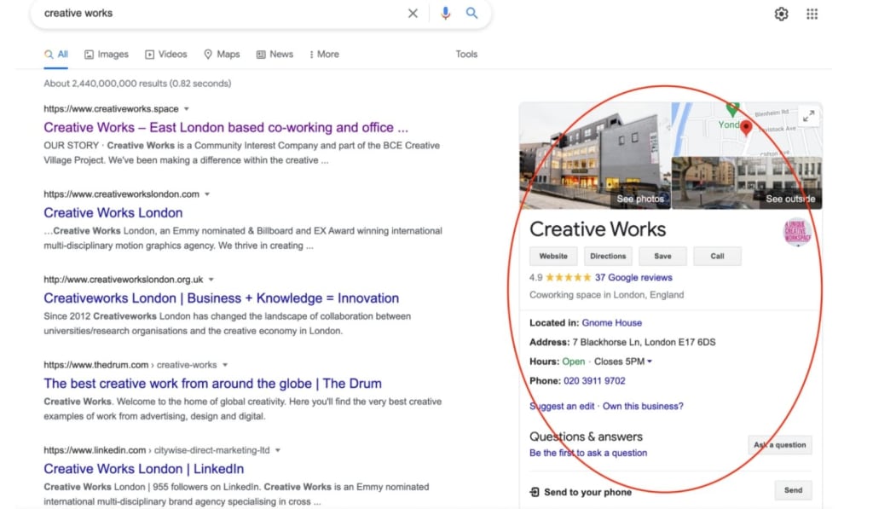Select the All search tab
Image resolution: width=873 pixels, height=509 pixels.
tap(56, 55)
